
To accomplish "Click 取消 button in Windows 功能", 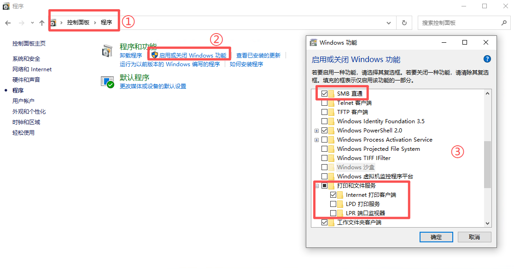I will pos(474,237).
